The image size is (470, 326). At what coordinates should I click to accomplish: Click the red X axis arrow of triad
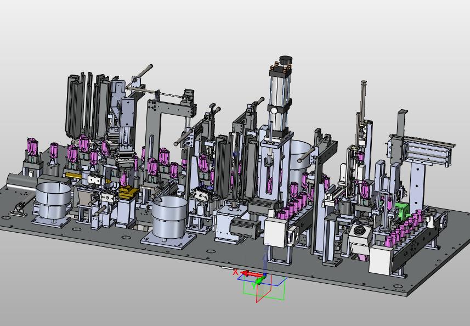251,274
